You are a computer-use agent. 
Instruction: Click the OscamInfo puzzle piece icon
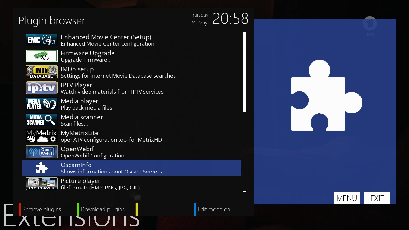[42, 168]
